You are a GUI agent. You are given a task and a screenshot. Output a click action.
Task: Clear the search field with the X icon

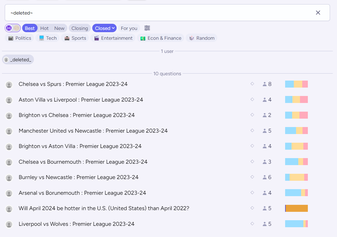tap(318, 13)
